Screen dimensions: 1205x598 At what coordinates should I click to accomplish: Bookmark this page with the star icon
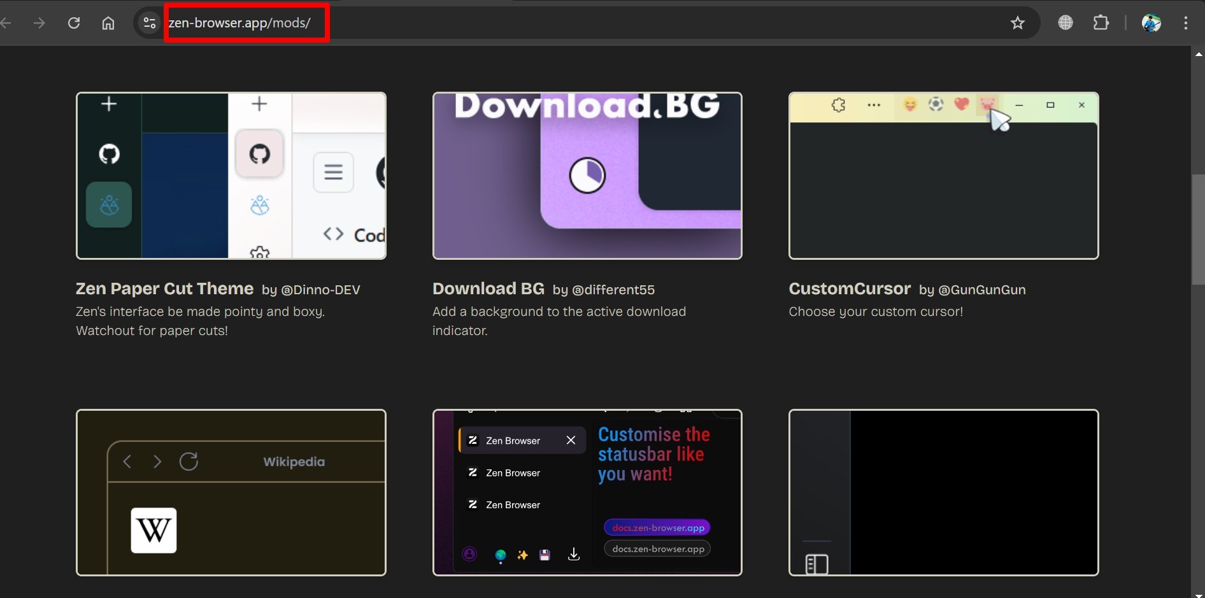point(1018,23)
